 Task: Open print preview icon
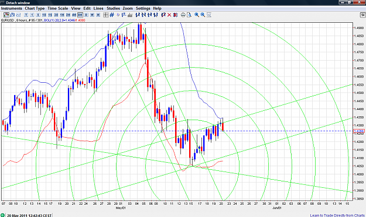pos(189,15)
